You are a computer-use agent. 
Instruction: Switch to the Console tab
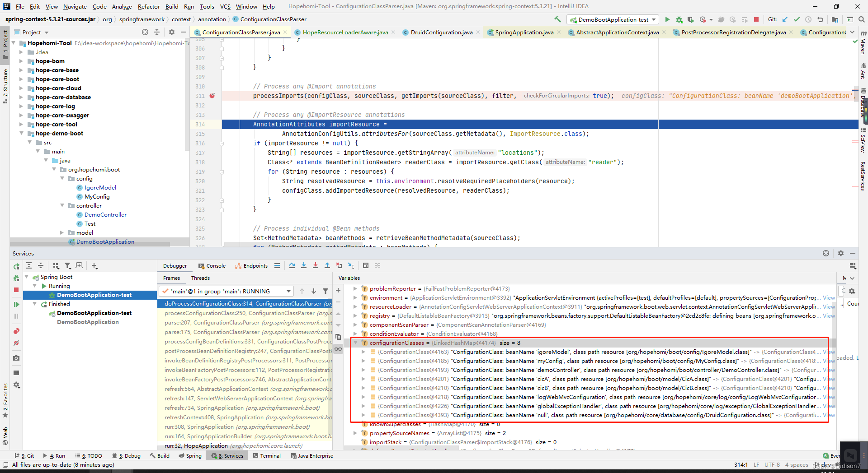tap(212, 266)
